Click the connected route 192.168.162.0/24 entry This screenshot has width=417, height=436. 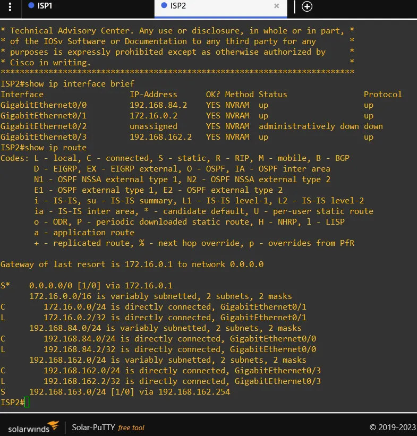coord(160,370)
